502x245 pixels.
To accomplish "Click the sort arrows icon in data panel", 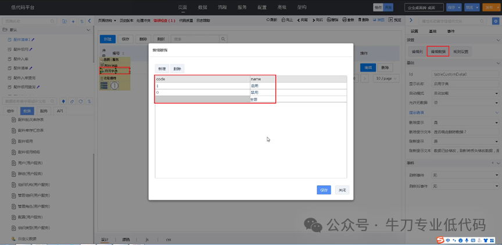I will point(89,101).
